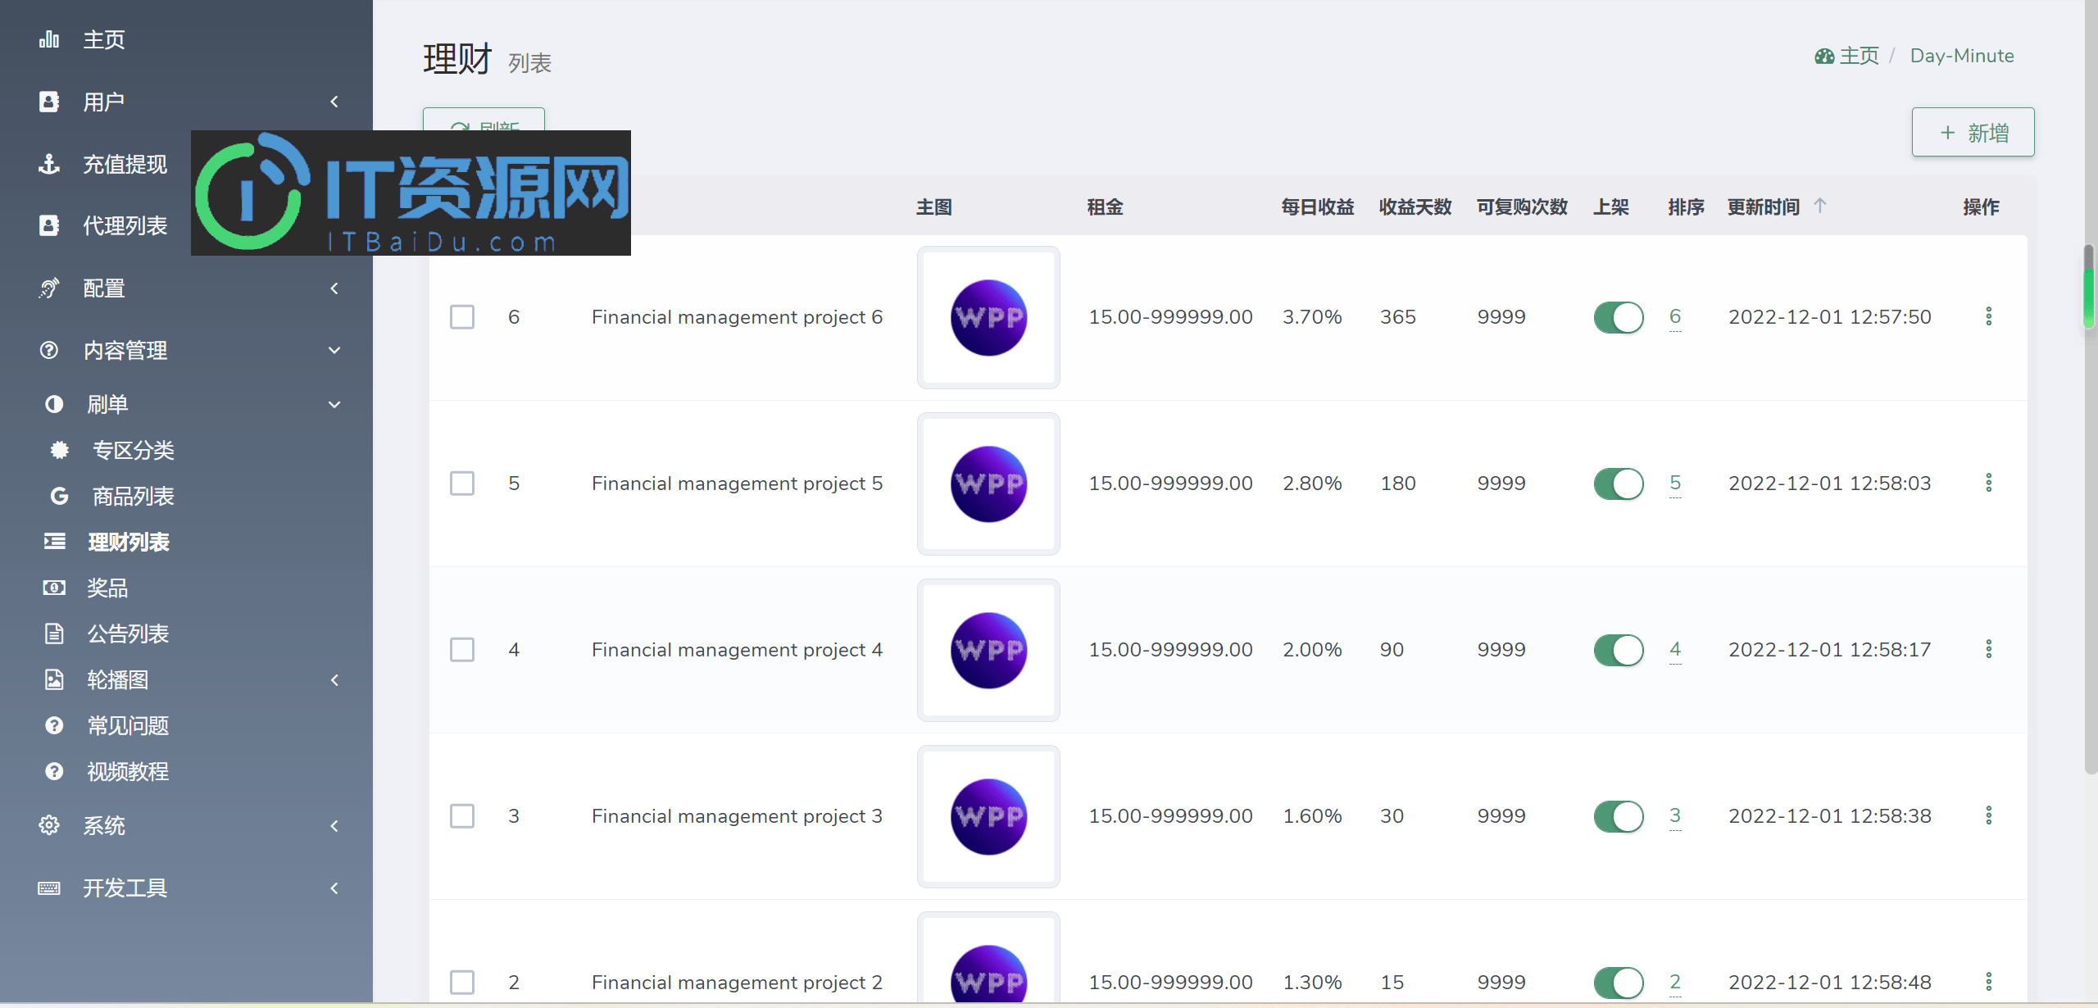Check the box for Financial management project 2
The height and width of the screenshot is (1008, 2098).
[462, 983]
